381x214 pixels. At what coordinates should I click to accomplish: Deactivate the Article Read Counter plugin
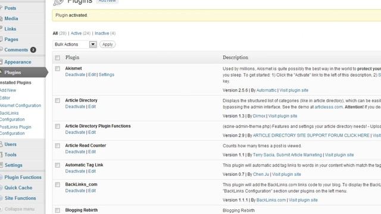(x=75, y=152)
